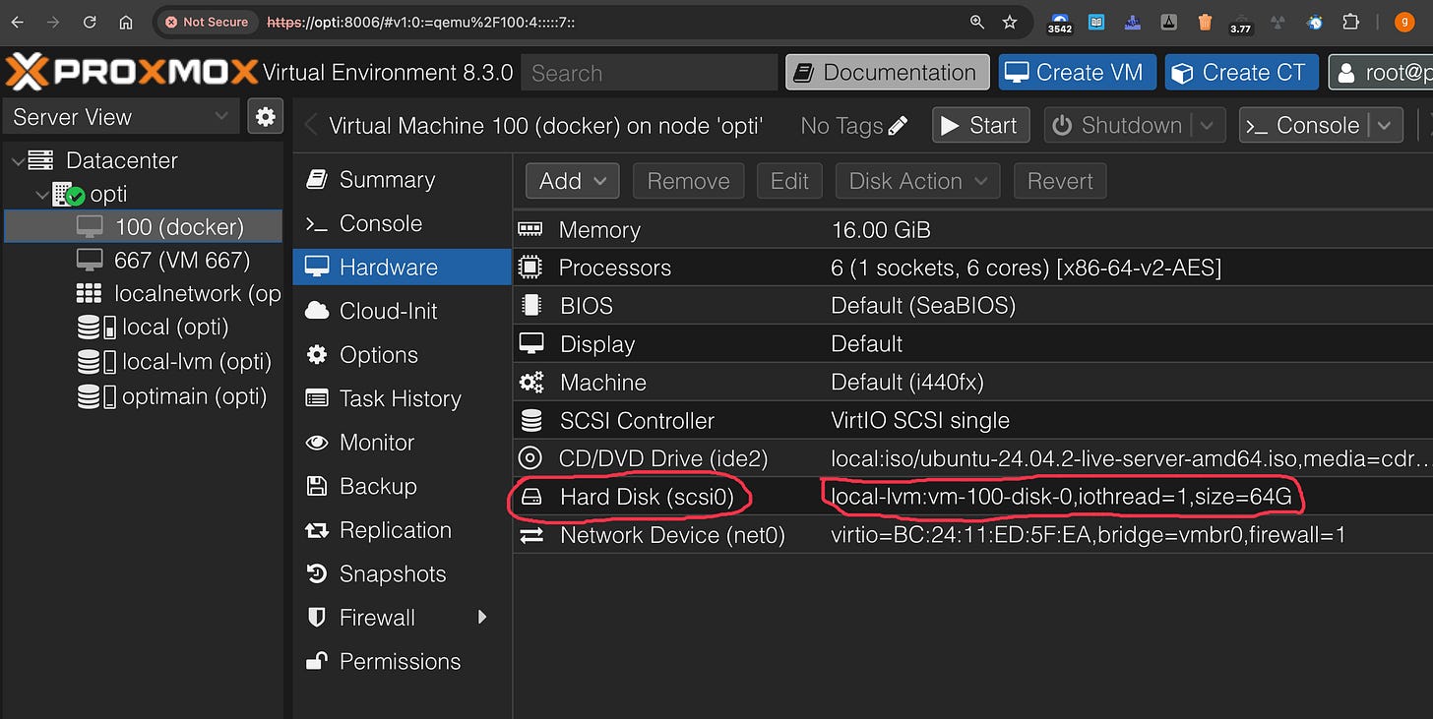Go back with the browser back arrow
1433x719 pixels.
[x=18, y=22]
